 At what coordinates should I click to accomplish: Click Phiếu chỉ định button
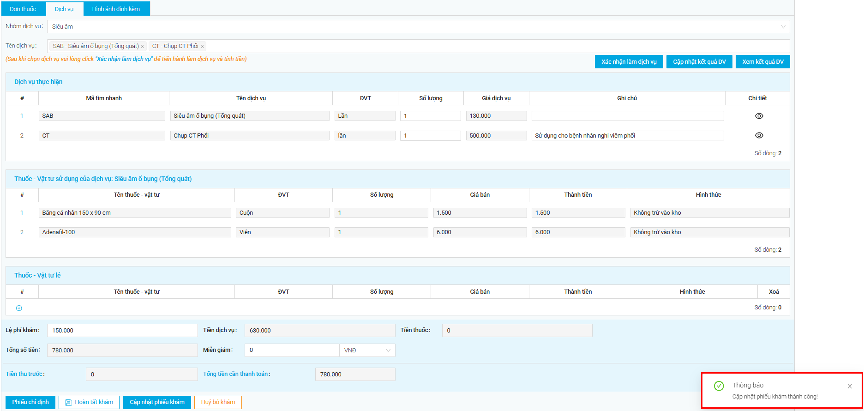(x=30, y=402)
